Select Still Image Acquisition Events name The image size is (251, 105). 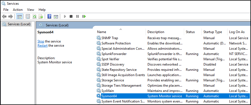point(123,75)
